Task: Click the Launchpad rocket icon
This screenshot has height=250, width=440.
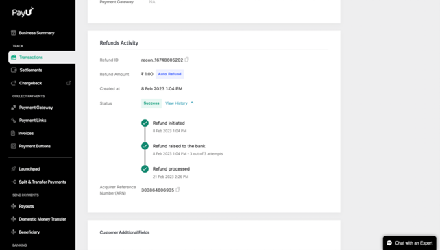Action: tap(13, 168)
